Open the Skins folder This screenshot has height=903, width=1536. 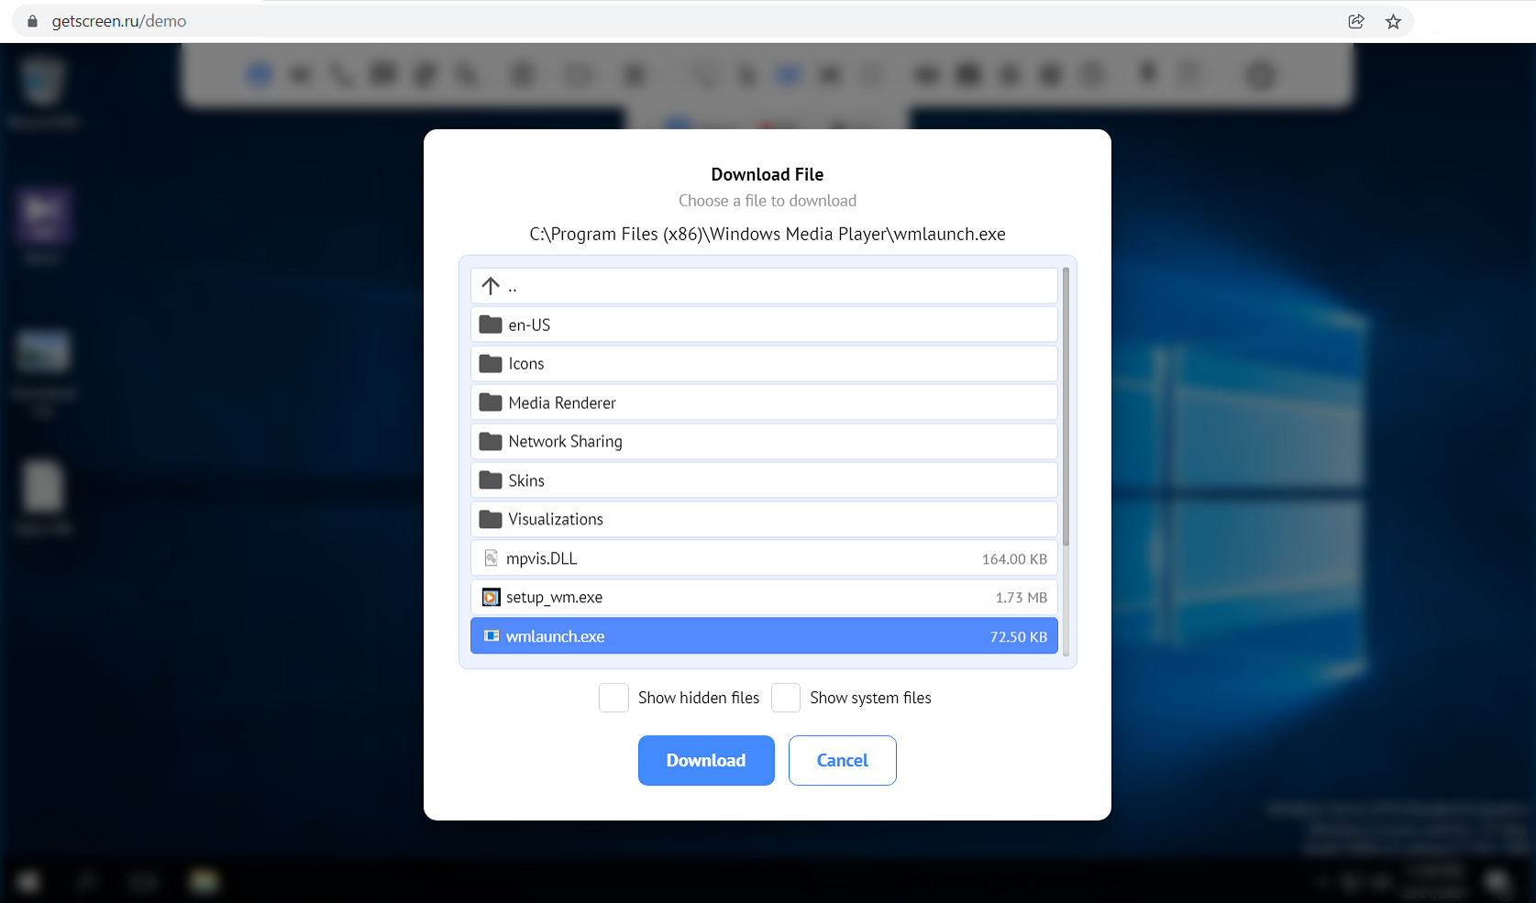[764, 480]
